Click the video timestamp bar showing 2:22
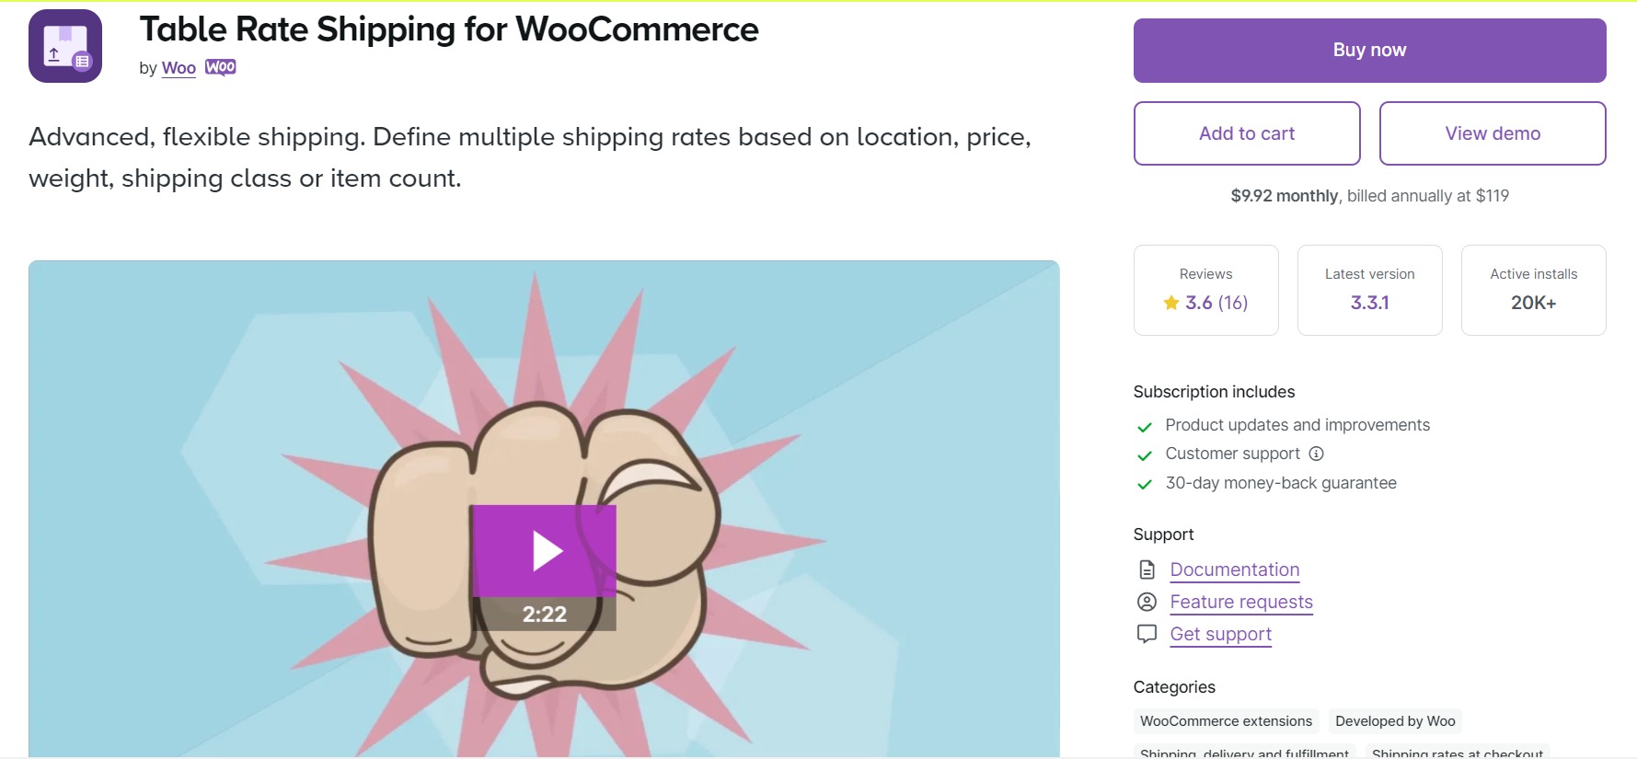This screenshot has width=1637, height=759. [x=544, y=613]
